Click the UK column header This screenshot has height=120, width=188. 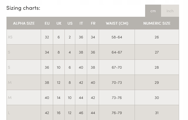point(59,23)
